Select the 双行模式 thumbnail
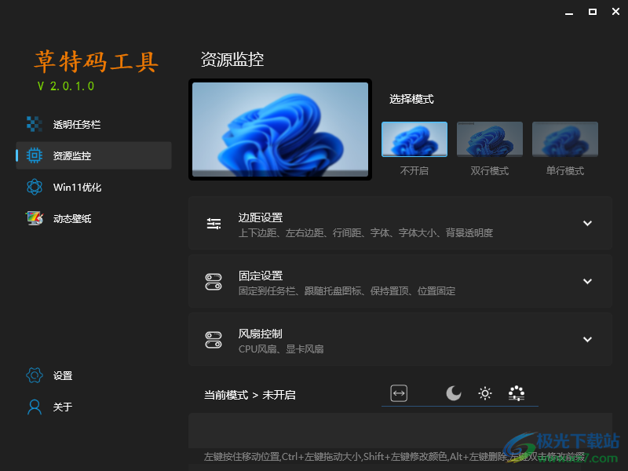628x471 pixels. (x=490, y=139)
